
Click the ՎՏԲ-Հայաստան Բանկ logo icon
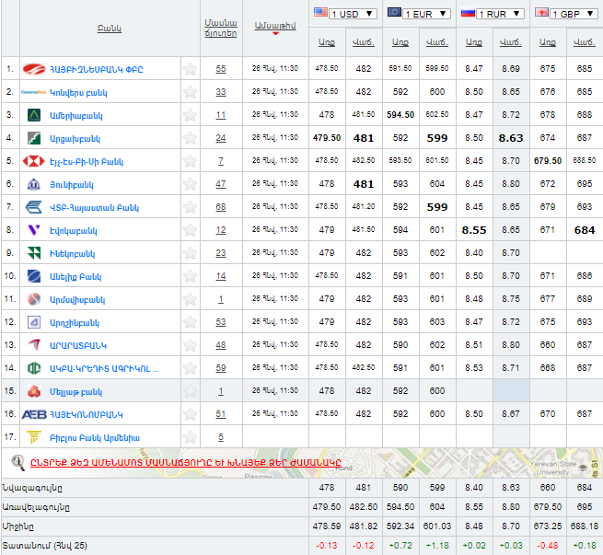[34, 207]
